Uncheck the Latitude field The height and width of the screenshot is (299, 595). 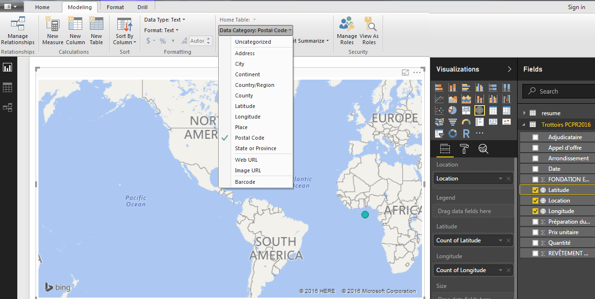coord(535,190)
